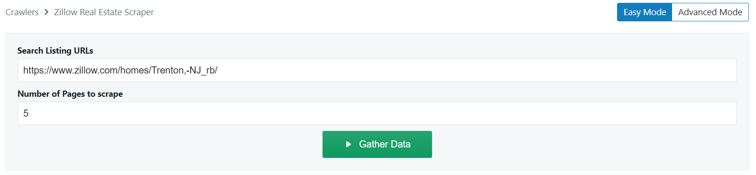This screenshot has height=175, width=756.
Task: Switch to Advanced Mode
Action: [x=710, y=12]
